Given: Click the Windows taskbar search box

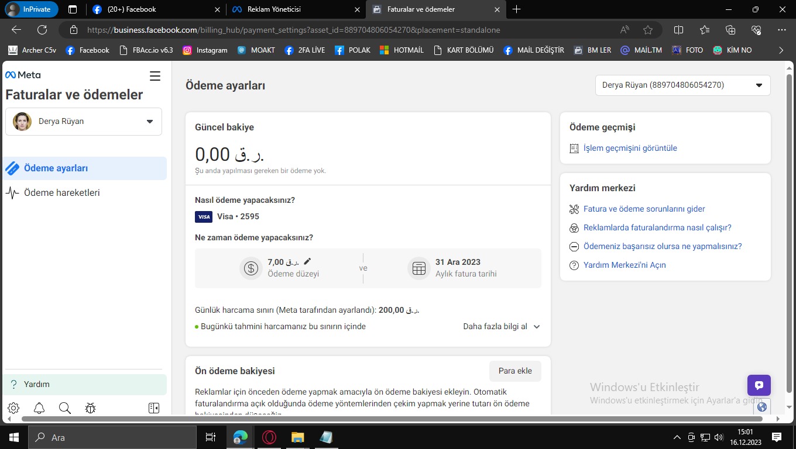Looking at the screenshot, I should point(112,437).
